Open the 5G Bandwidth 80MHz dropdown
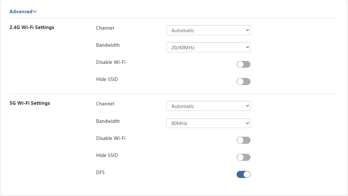The height and width of the screenshot is (196, 348). [x=208, y=123]
